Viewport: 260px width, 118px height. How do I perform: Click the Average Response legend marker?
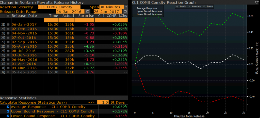pos(135,8)
